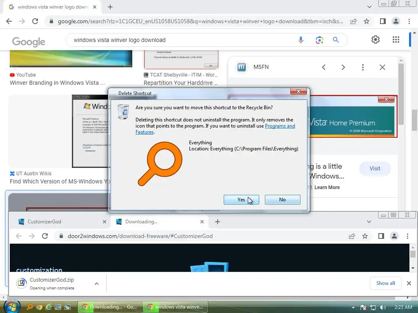The height and width of the screenshot is (313, 418).
Task: Share the door2windows page
Action: pos(352,236)
